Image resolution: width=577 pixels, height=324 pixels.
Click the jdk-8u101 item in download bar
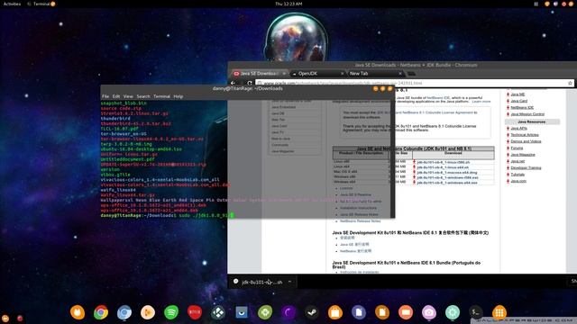pos(261,282)
